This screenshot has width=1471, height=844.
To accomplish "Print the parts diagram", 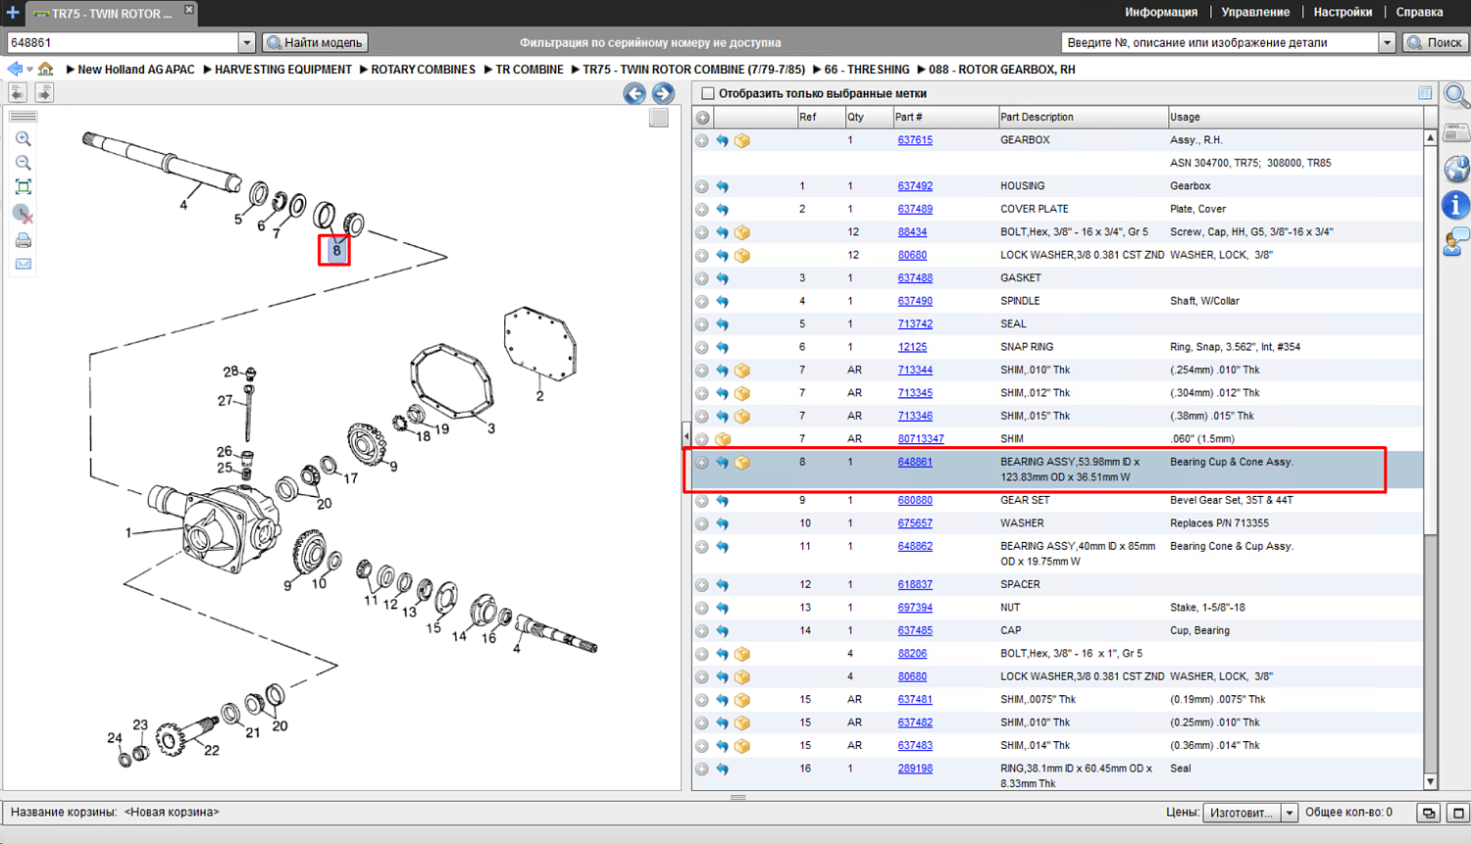I will [x=24, y=240].
